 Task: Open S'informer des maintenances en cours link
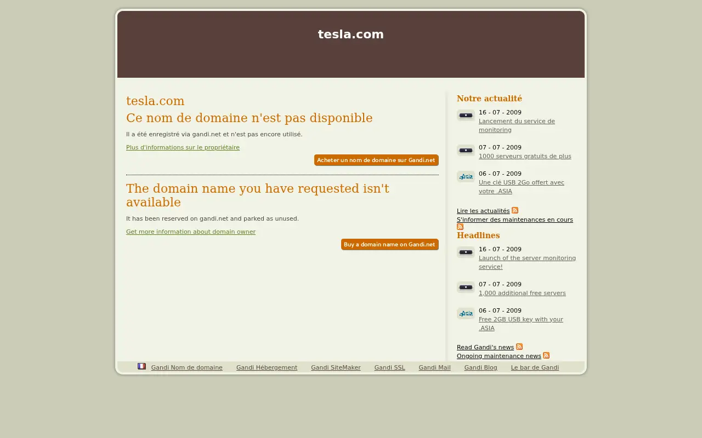tap(515, 220)
